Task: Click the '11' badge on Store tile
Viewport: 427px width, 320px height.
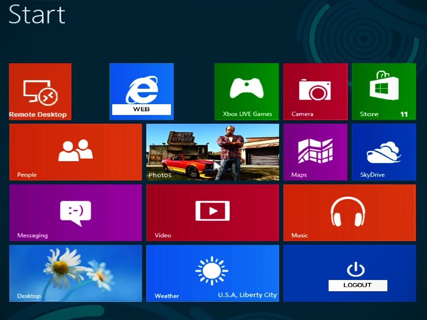Action: point(404,114)
